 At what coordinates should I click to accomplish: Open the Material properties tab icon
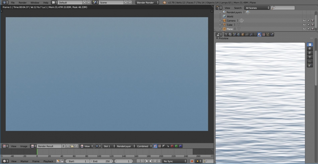(x=259, y=34)
